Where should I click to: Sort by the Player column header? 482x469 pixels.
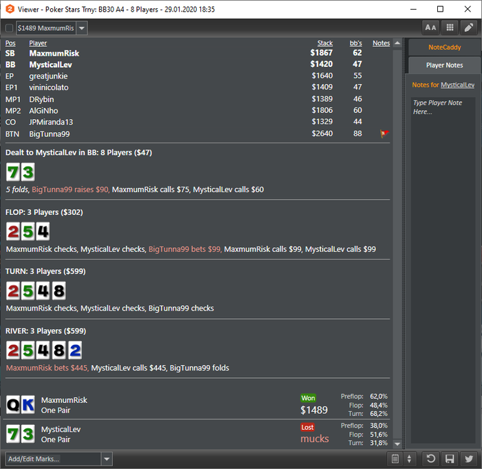point(38,43)
